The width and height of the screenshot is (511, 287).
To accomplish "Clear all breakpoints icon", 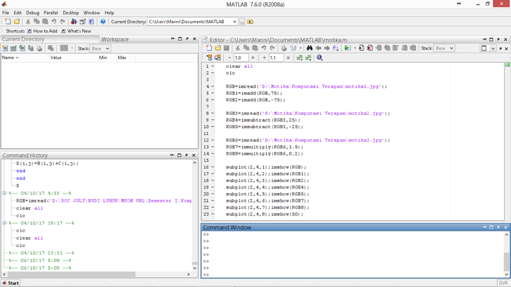I will coord(370,48).
